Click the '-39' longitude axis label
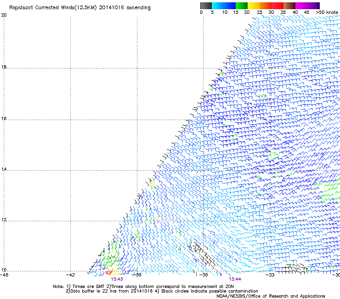Screen dimensions: 340x299 [137, 275]
